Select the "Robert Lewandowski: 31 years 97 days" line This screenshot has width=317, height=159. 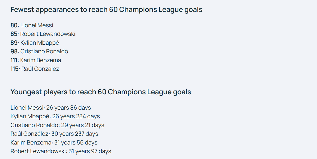(x=61, y=151)
